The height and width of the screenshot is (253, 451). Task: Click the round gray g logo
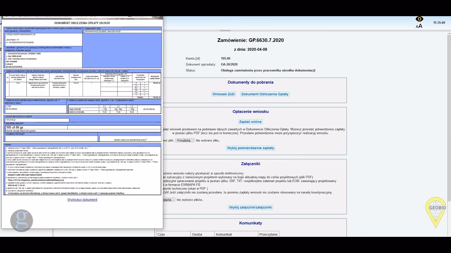(21, 221)
